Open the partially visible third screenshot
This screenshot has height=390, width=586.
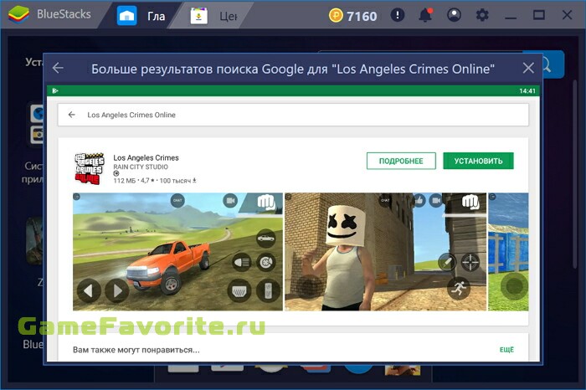pyautogui.click(x=508, y=252)
